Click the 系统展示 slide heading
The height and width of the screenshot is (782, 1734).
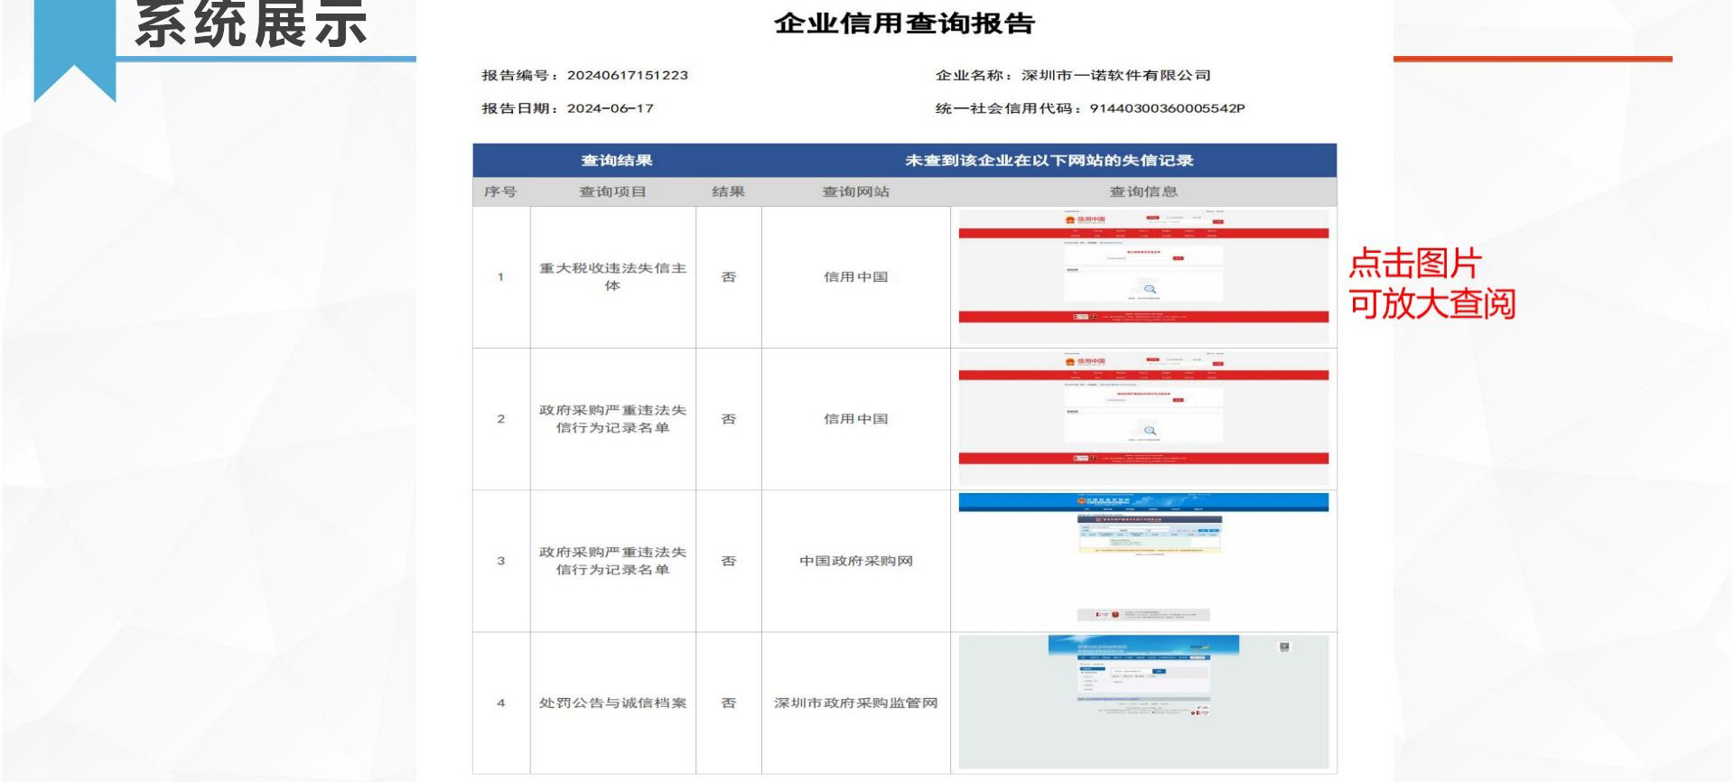click(x=251, y=23)
